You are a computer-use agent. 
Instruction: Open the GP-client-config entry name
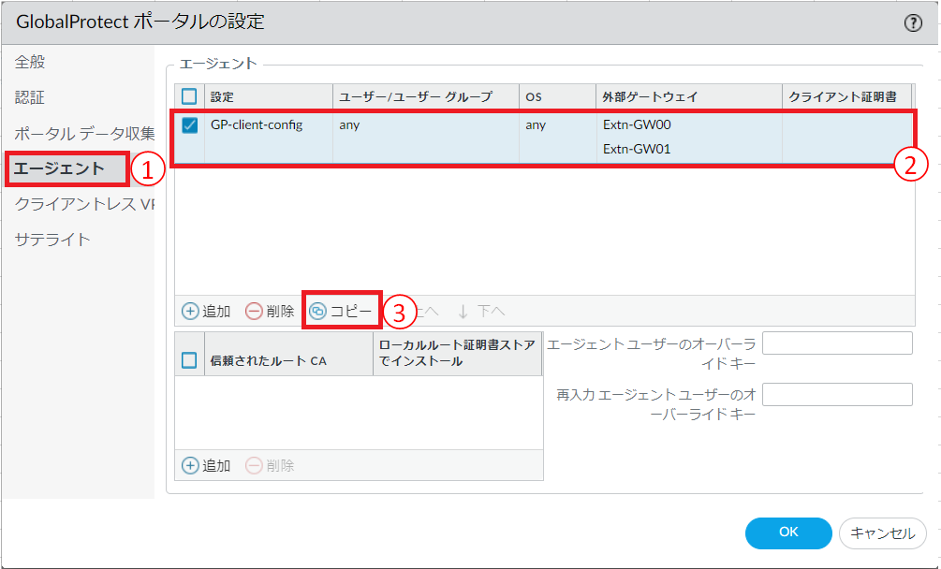tap(257, 125)
